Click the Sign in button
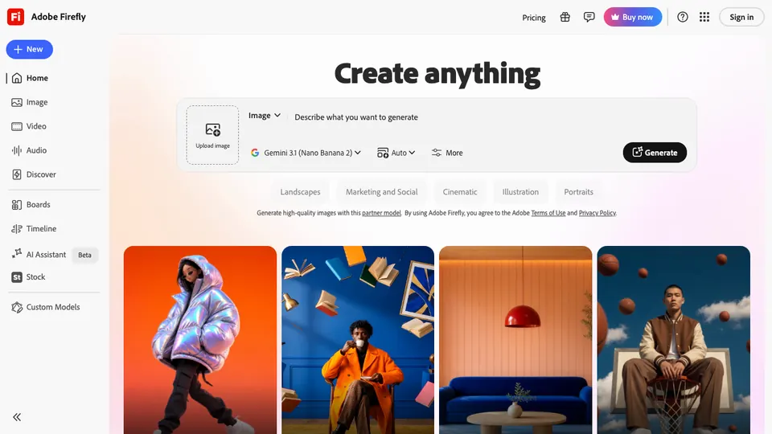 [x=741, y=17]
